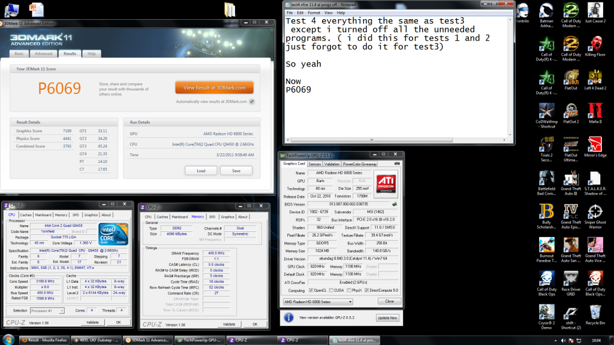Open Mirror's Edge desktop shortcut
This screenshot has height=345, width=614.
pyautogui.click(x=595, y=147)
